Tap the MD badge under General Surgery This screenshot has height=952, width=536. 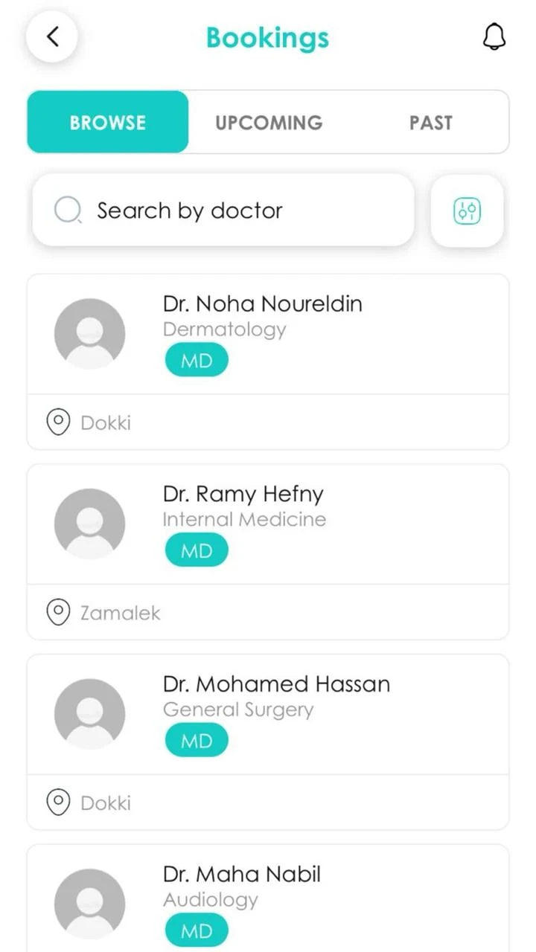197,742
